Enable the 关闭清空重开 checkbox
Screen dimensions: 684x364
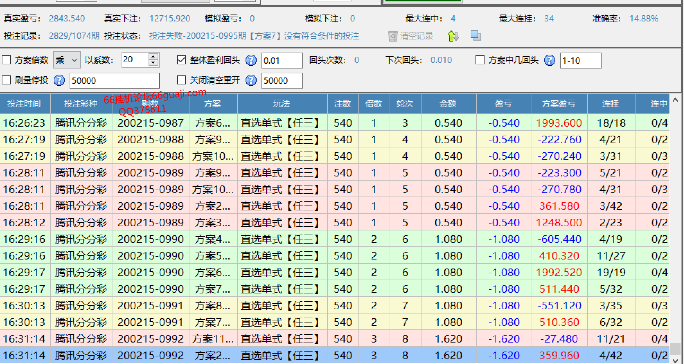[x=181, y=80]
